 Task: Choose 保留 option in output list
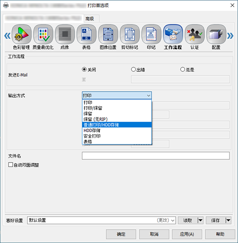coord(117,114)
